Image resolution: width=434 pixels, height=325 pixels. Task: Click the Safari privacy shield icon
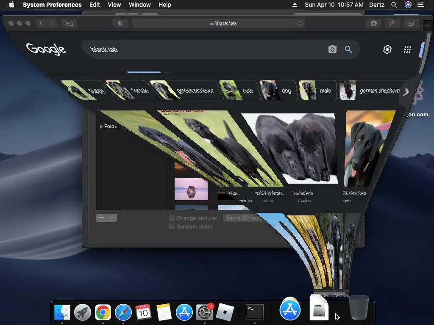120,23
